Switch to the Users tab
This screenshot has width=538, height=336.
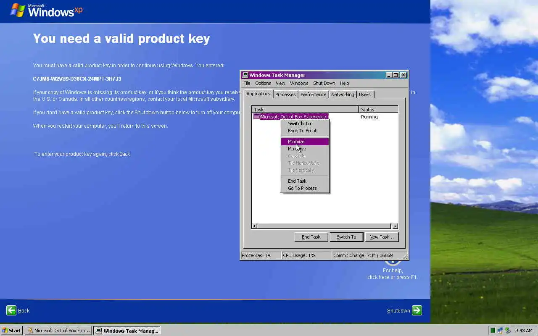coord(365,94)
